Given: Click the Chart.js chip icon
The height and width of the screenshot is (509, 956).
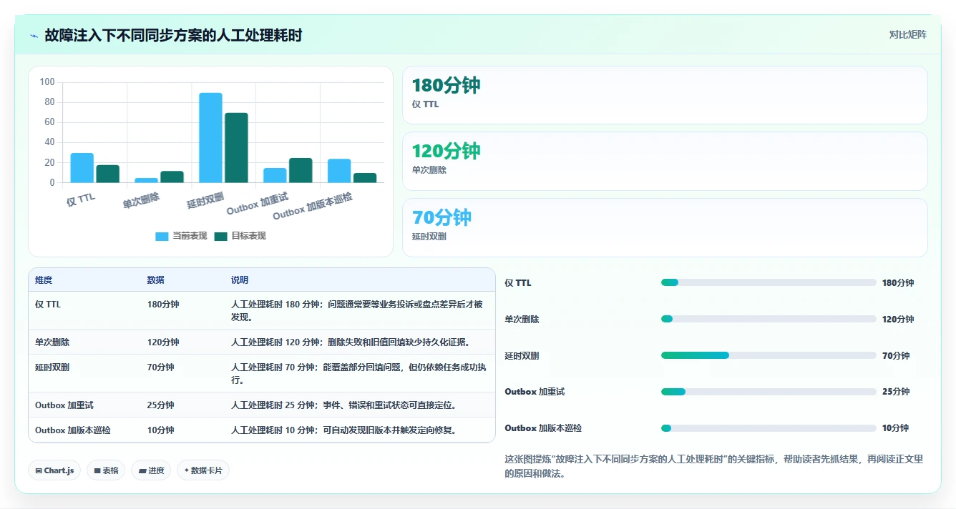Looking at the screenshot, I should [38, 470].
